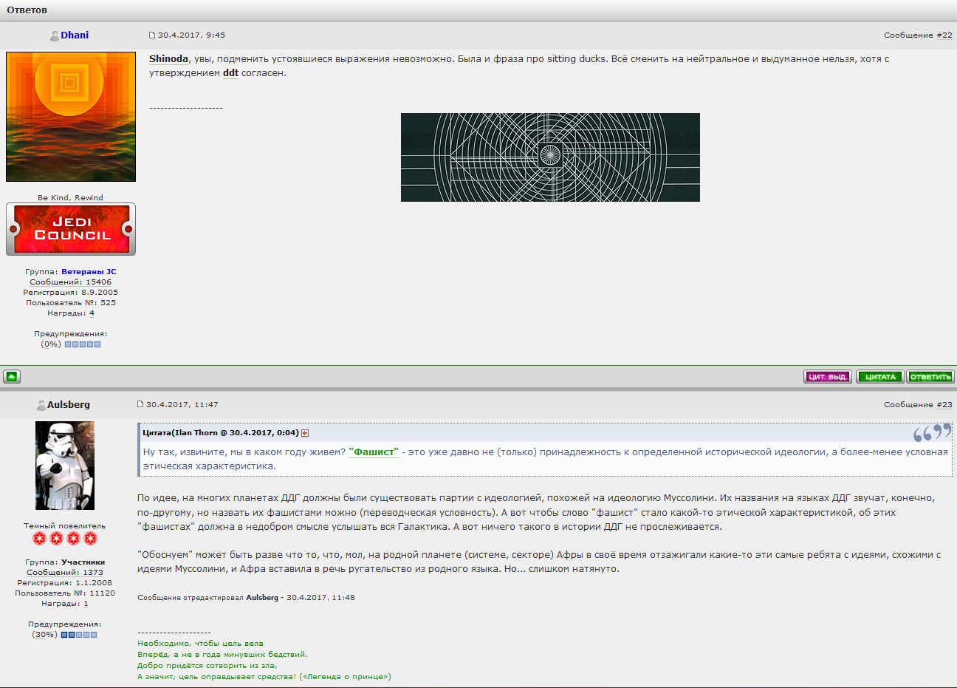This screenshot has height=688, width=957.
Task: Click the "Пользователь №: 11120" text
Action: pyautogui.click(x=65, y=593)
